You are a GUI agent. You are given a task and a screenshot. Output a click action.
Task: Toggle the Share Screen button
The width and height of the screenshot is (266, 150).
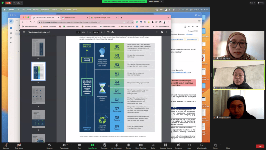pyautogui.click(x=92, y=145)
